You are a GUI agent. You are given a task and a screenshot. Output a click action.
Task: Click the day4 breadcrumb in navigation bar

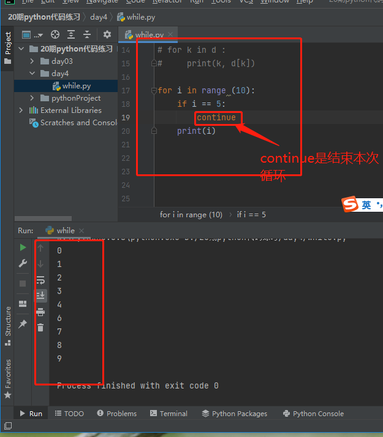click(x=99, y=17)
